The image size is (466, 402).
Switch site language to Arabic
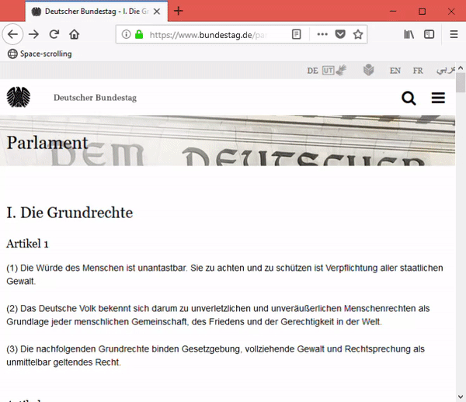tap(446, 71)
